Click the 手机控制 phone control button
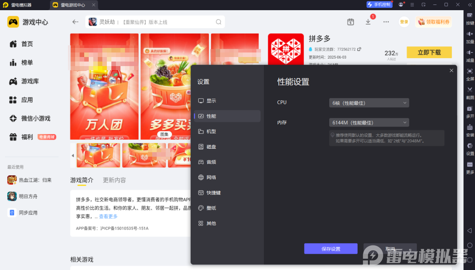 tap(379, 5)
